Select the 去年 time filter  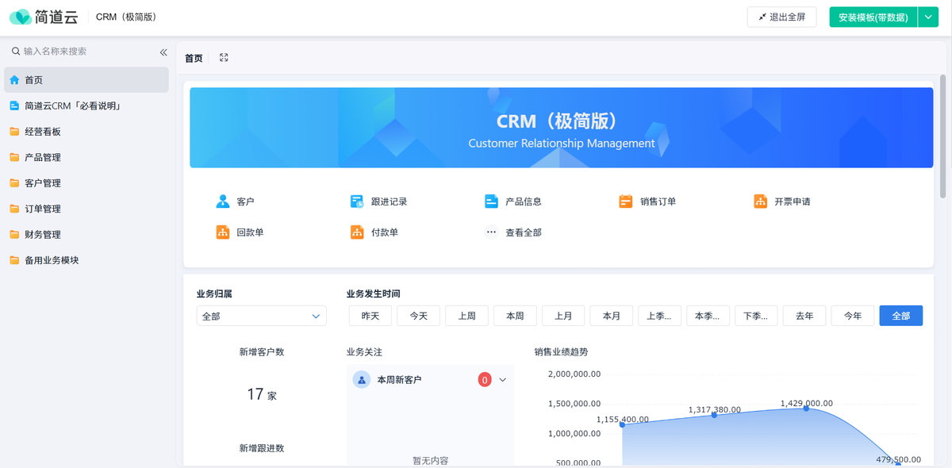[804, 316]
